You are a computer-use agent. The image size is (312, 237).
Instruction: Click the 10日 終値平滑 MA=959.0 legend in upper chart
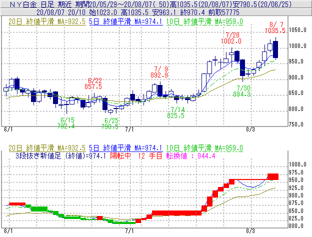tap(204, 21)
